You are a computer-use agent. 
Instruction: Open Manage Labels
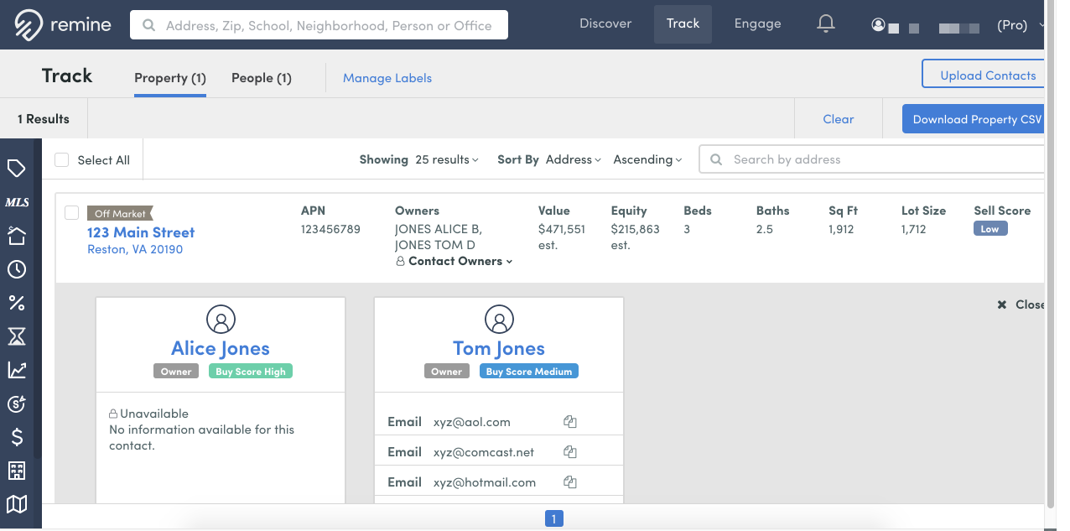387,78
